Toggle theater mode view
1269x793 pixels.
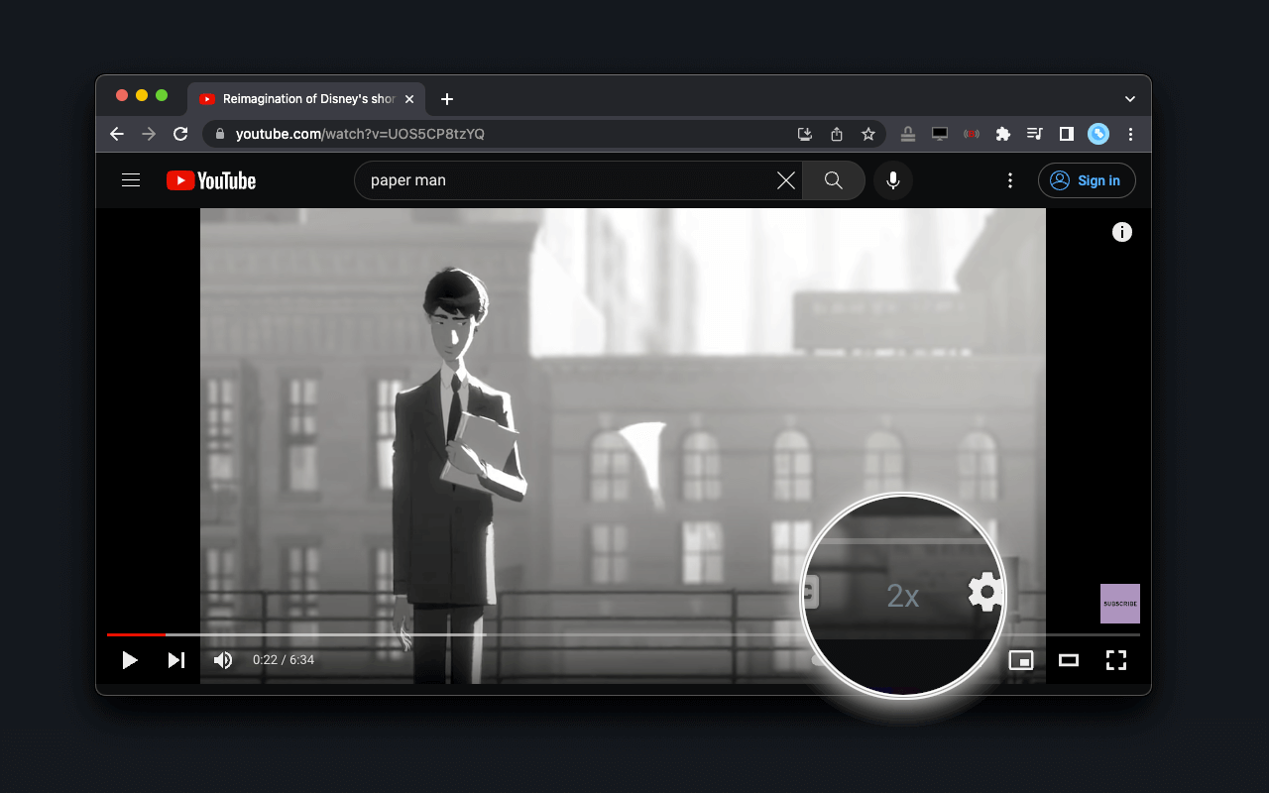tap(1069, 660)
